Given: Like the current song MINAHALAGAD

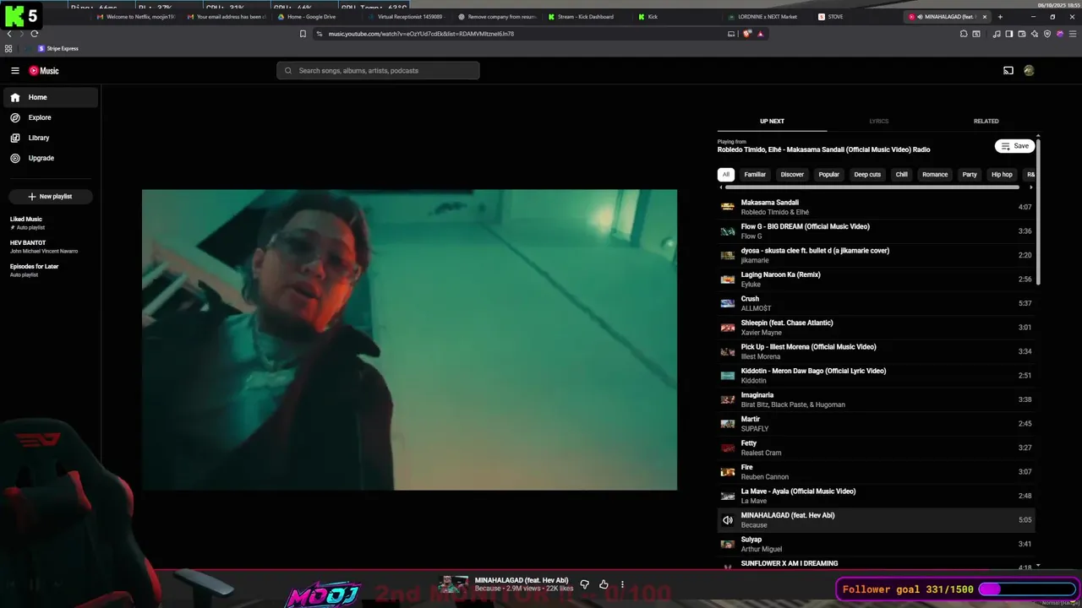Looking at the screenshot, I should 604,584.
